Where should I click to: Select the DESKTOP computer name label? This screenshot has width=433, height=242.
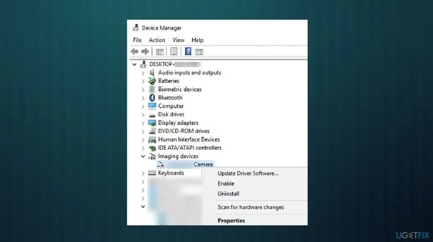[x=175, y=64]
